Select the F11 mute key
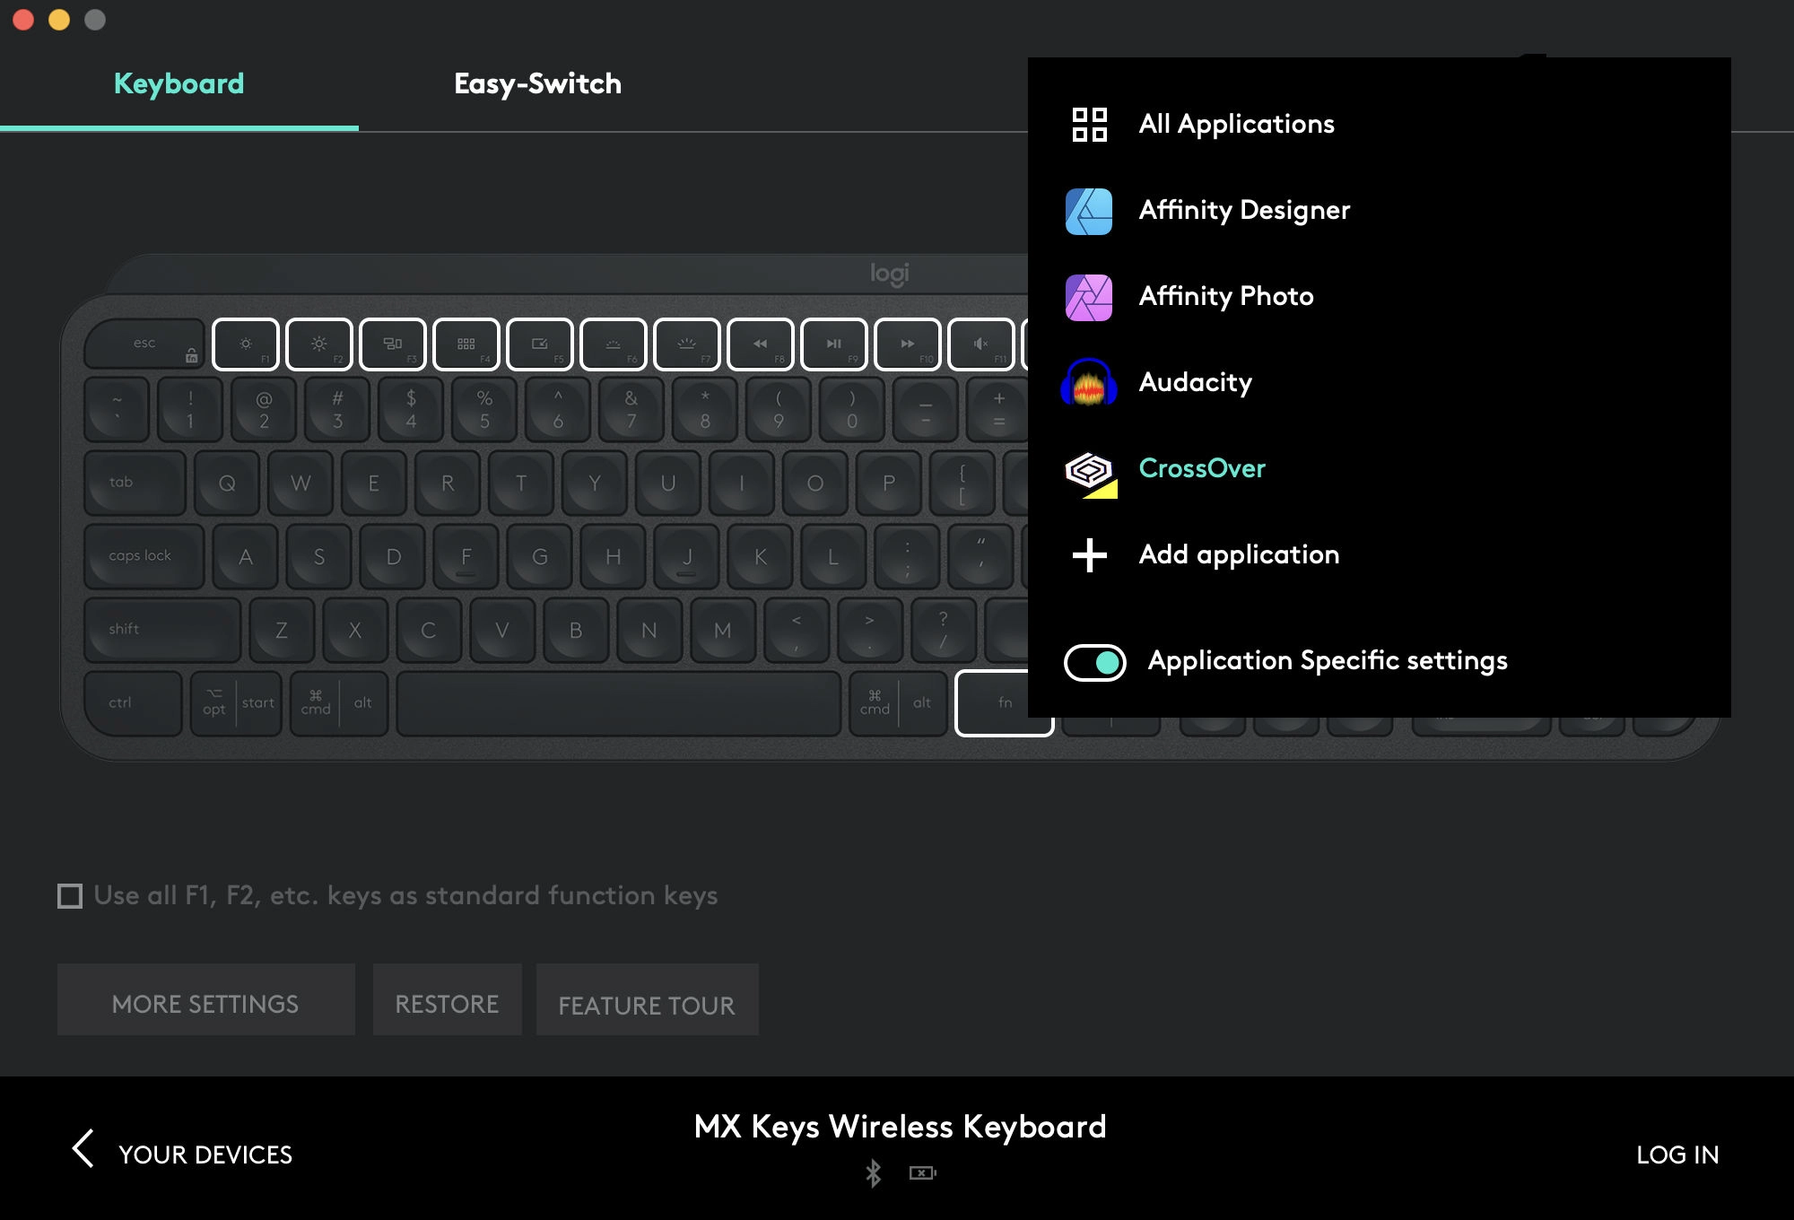The width and height of the screenshot is (1794, 1220). click(x=981, y=344)
